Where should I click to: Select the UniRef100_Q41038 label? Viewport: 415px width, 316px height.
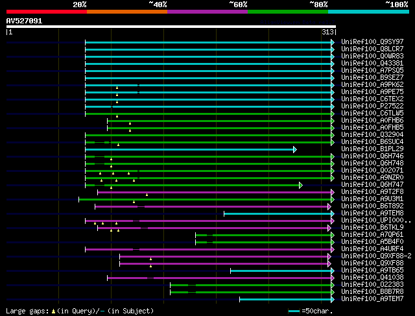pos(372,278)
